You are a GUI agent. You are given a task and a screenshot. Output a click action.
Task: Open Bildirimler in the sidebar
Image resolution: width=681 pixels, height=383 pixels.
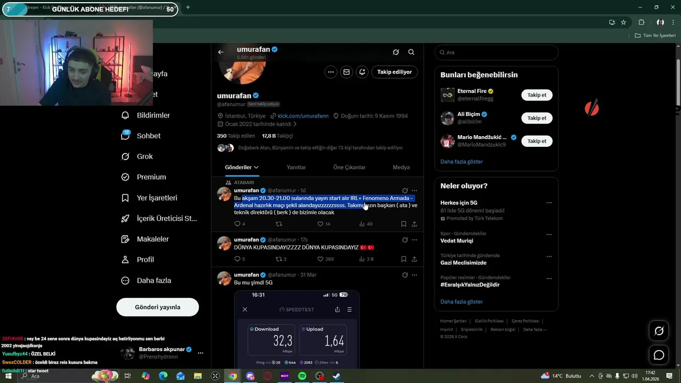click(146, 115)
